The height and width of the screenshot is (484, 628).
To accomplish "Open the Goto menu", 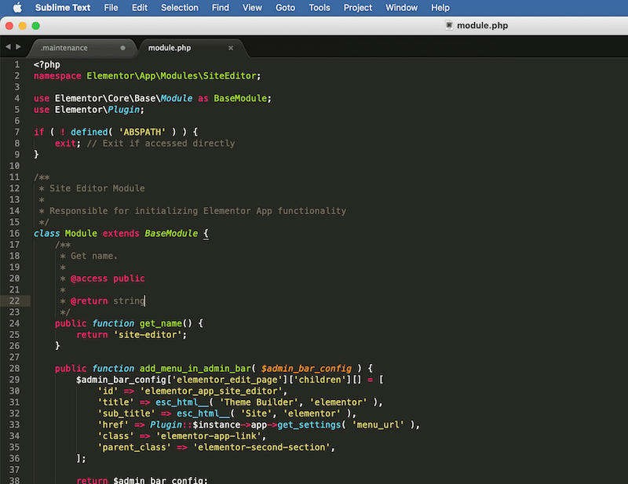I will 285,8.
